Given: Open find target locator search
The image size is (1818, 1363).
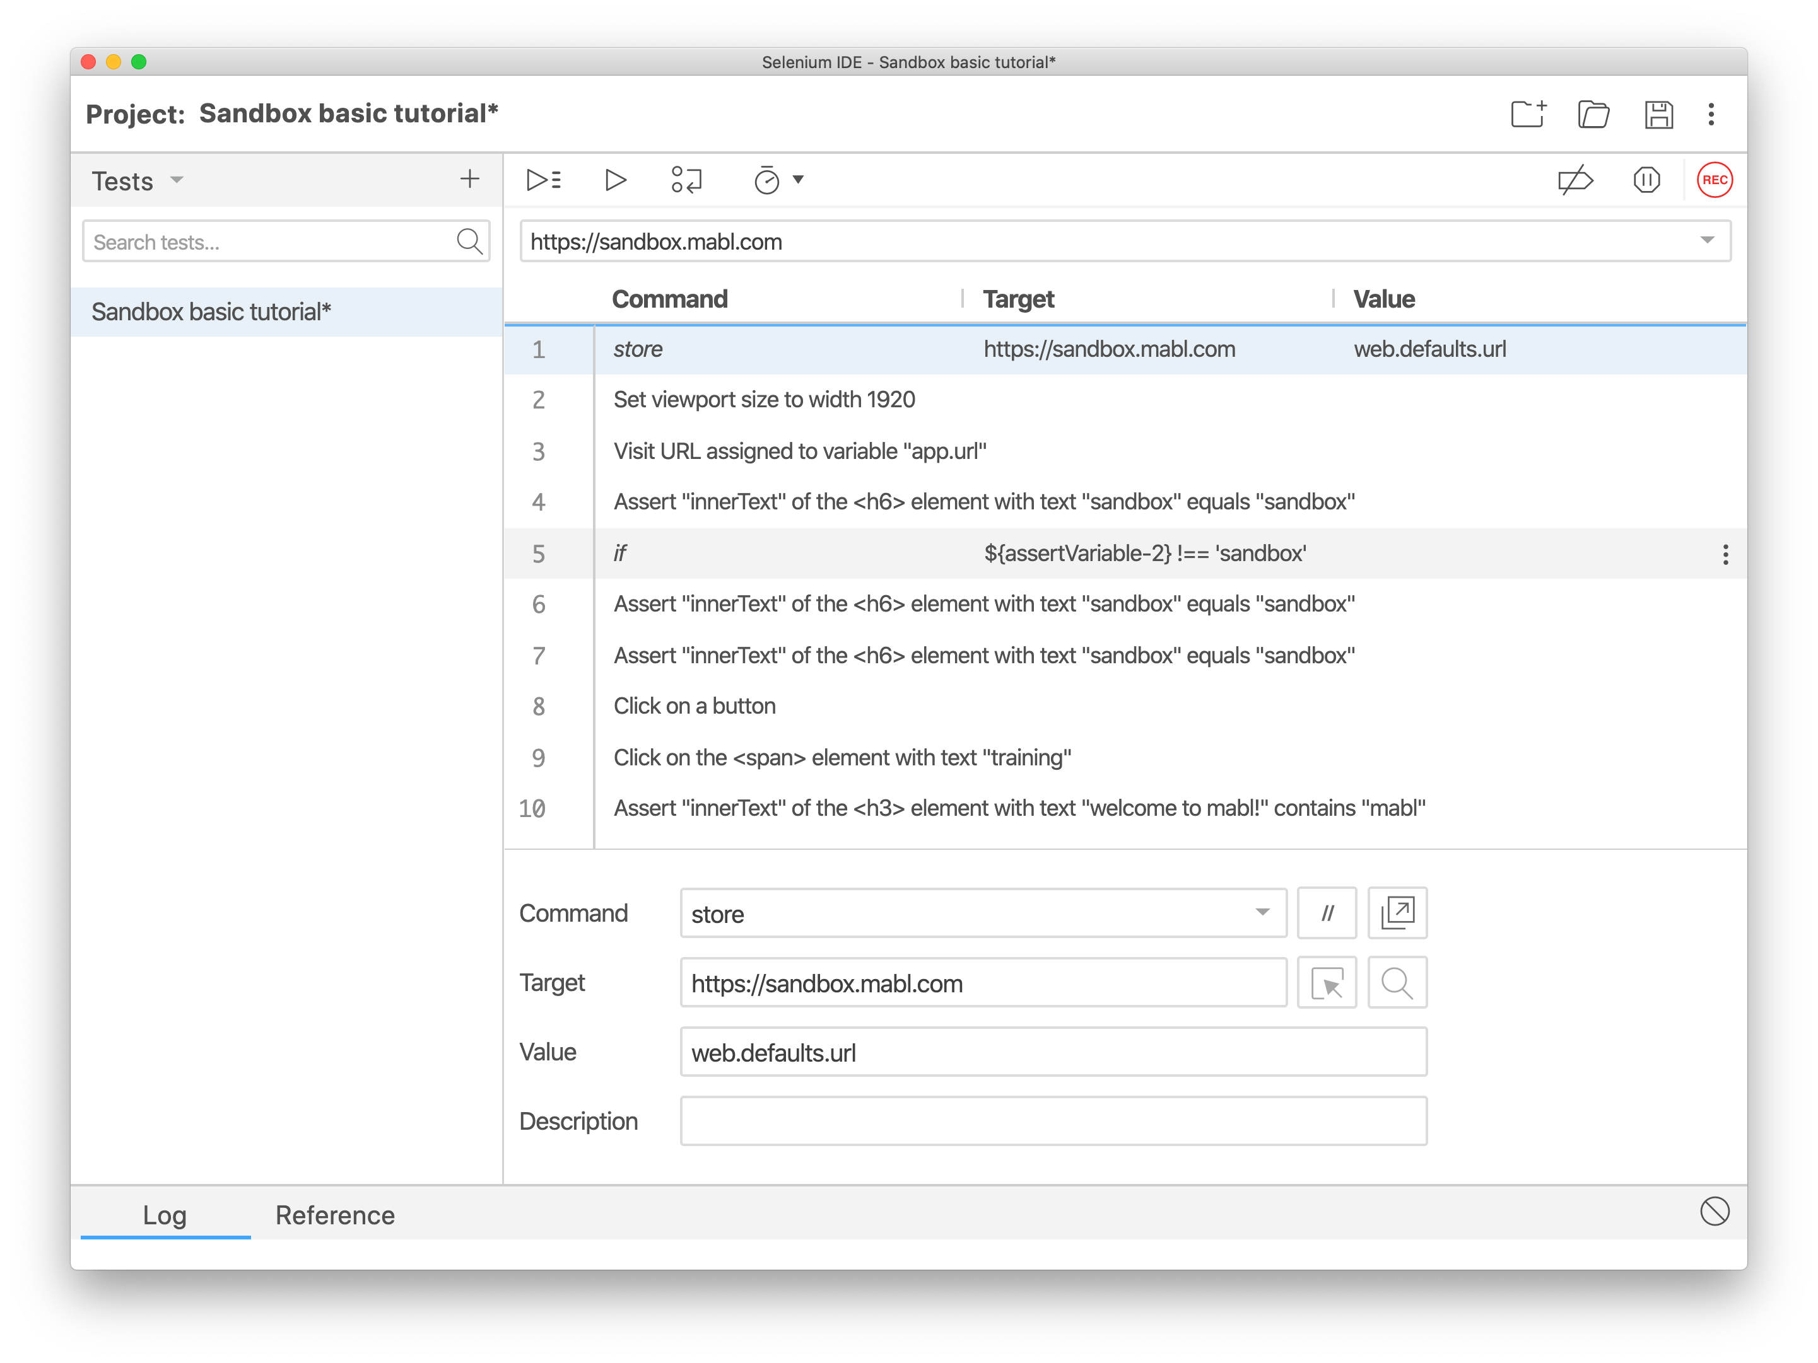Looking at the screenshot, I should click(x=1397, y=983).
